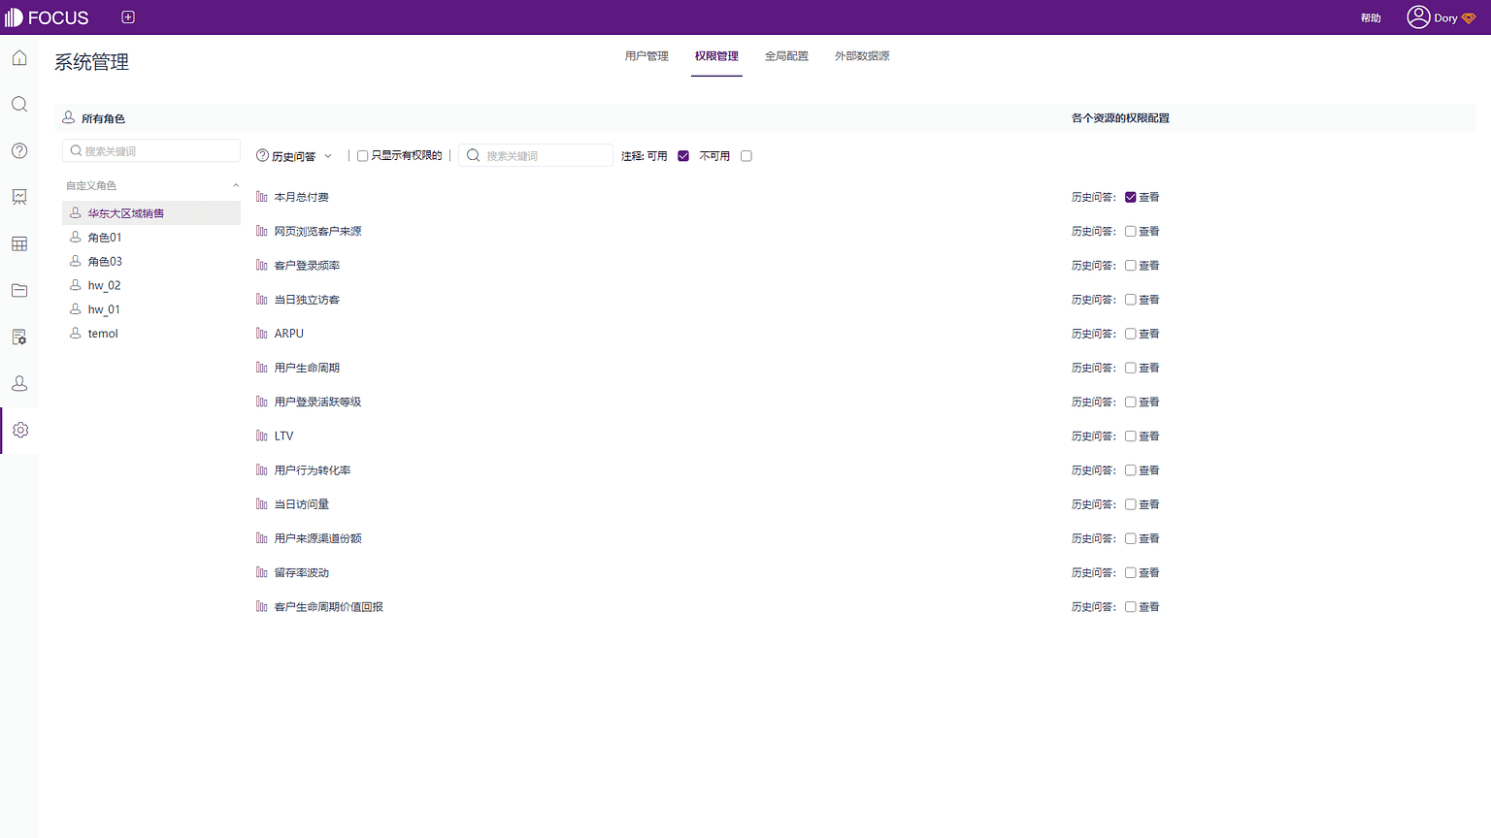
Task: Click the question icon in 历史问答 dropdown
Action: coord(262,156)
